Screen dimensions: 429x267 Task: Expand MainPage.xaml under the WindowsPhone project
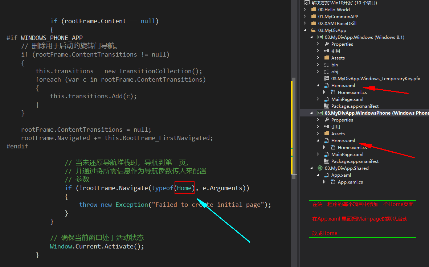pos(318,154)
